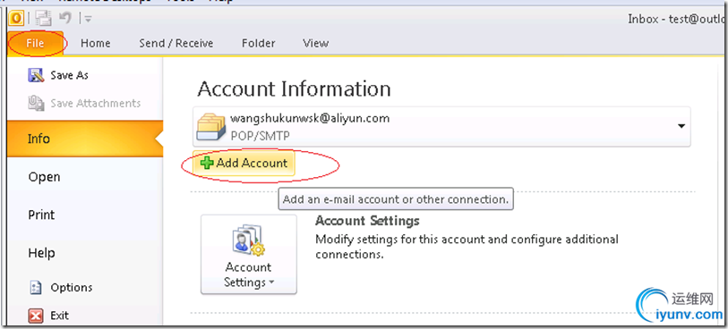Go to the Folder ribbon tab
Screen dimensions: 728x329
point(258,44)
